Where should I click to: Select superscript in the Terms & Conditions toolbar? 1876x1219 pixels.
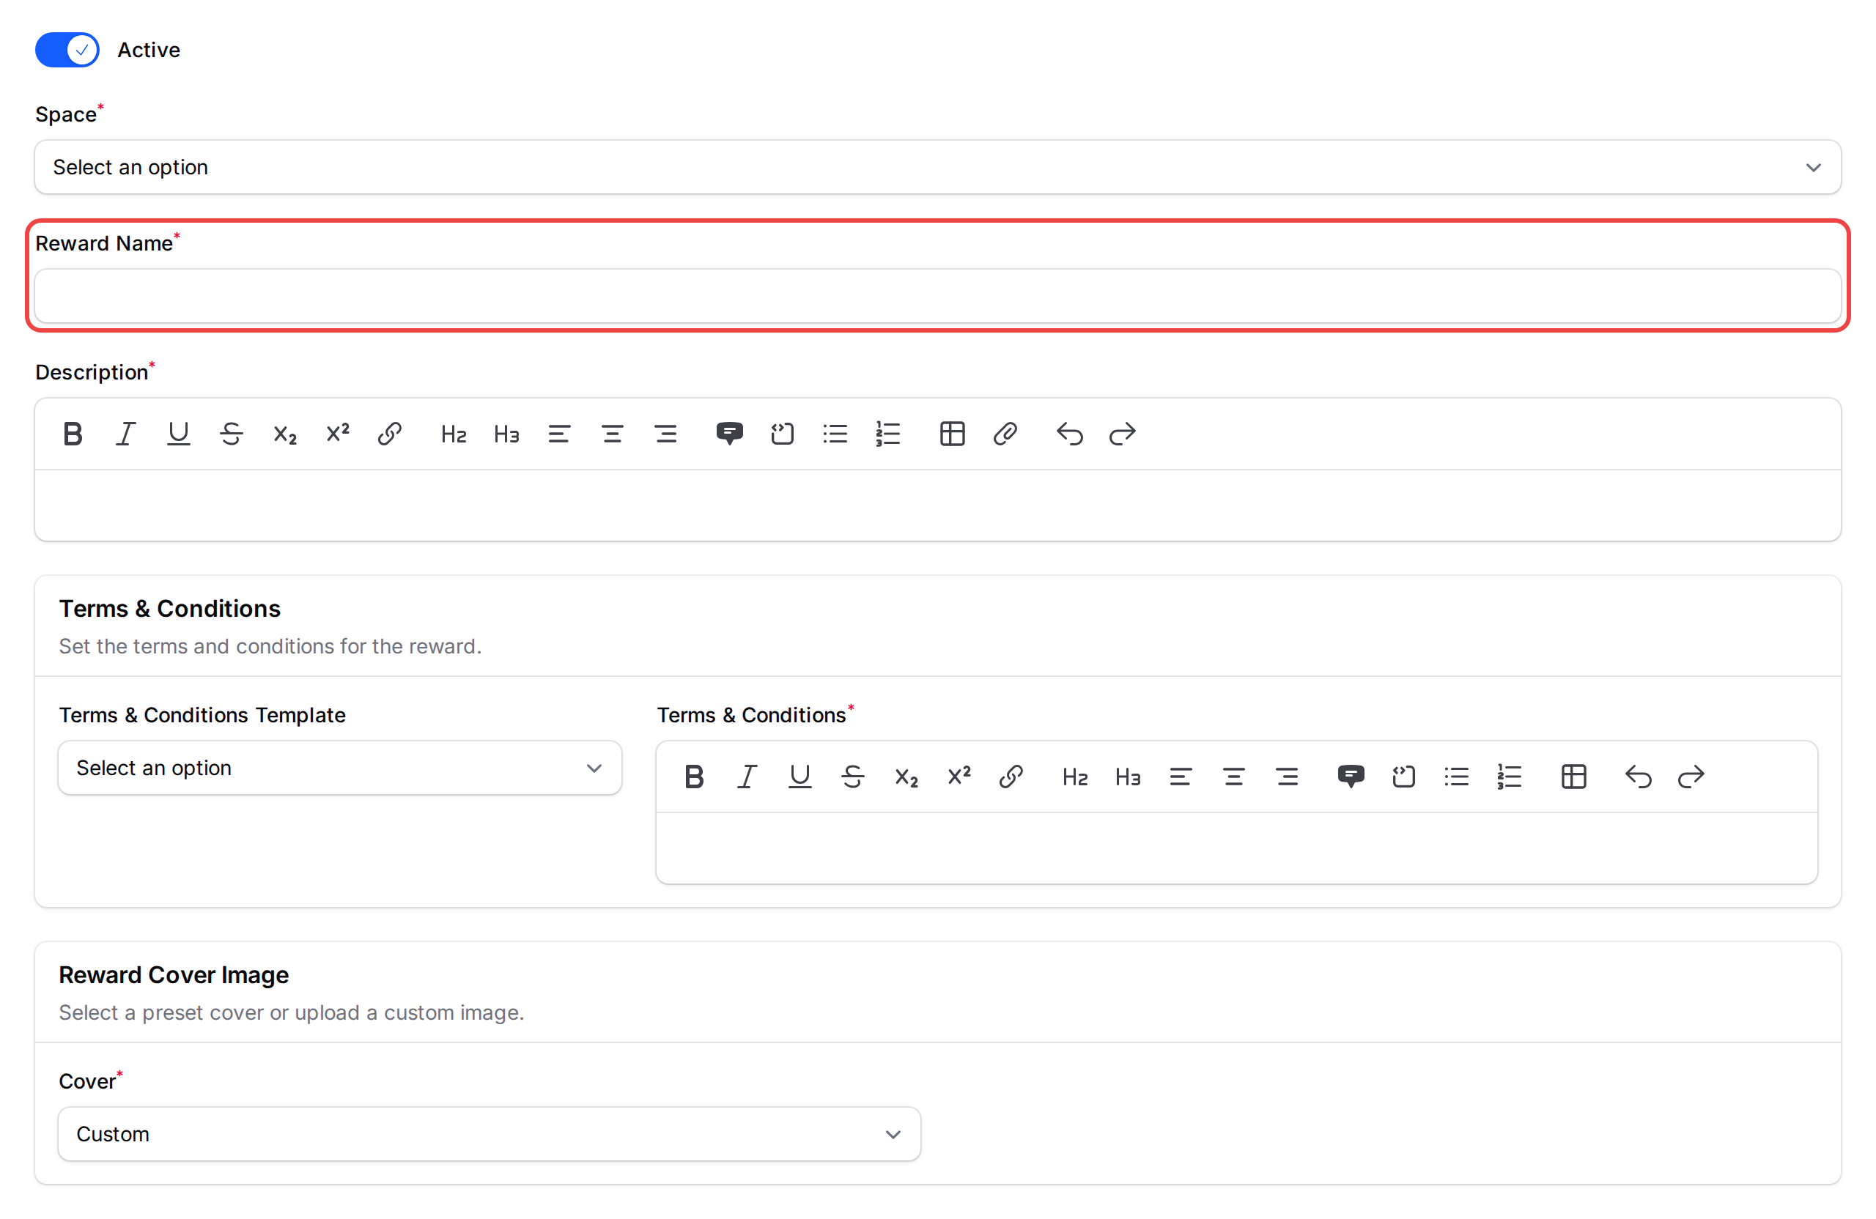959,776
